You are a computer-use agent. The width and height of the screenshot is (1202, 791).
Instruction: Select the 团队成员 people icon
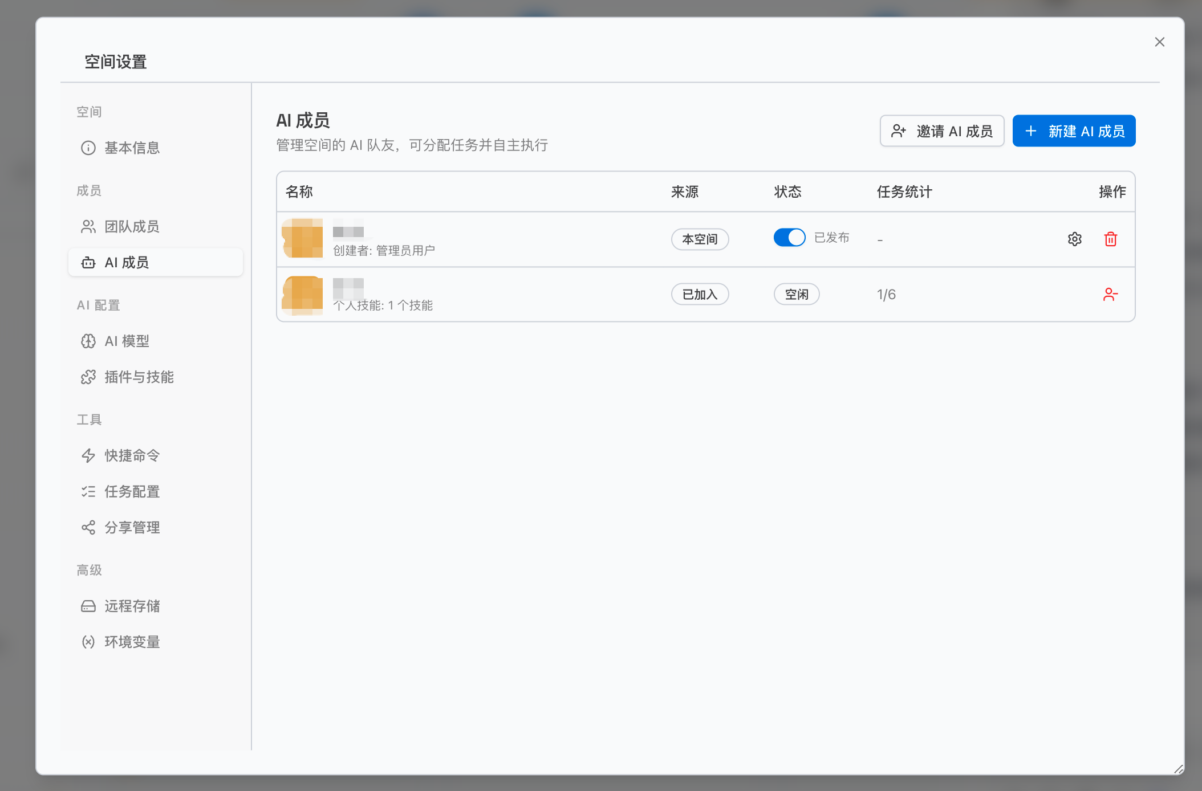point(88,226)
